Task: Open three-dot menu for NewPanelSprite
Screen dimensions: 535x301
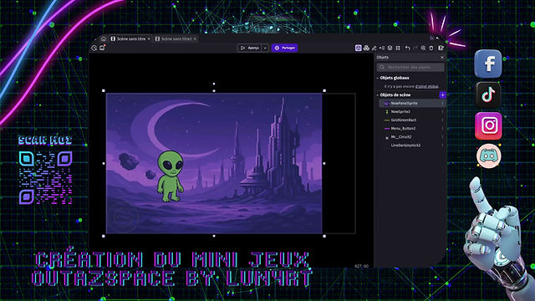Action: pyautogui.click(x=442, y=103)
